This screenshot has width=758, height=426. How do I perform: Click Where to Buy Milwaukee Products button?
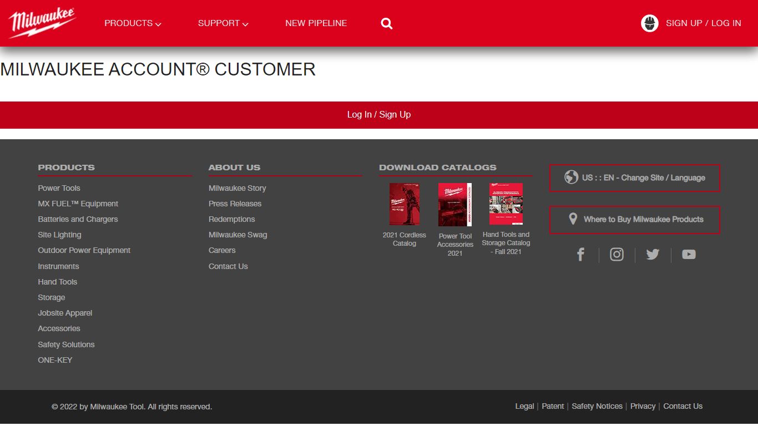click(x=635, y=220)
